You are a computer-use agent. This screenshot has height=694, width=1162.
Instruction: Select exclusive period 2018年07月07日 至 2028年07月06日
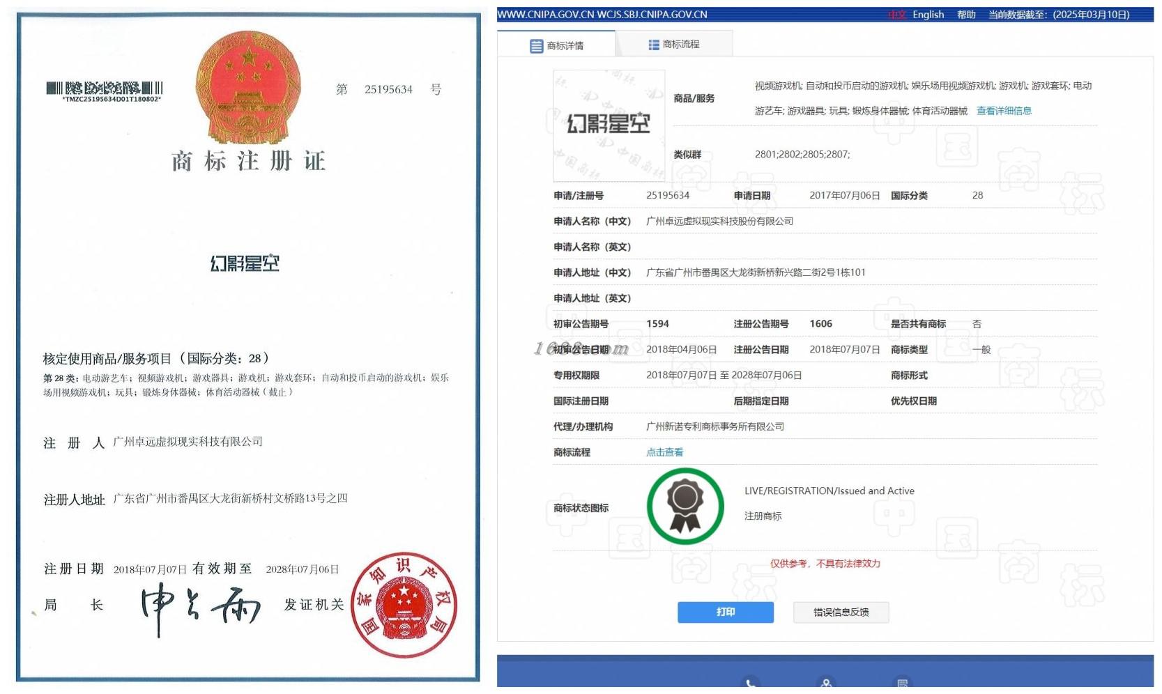(724, 376)
